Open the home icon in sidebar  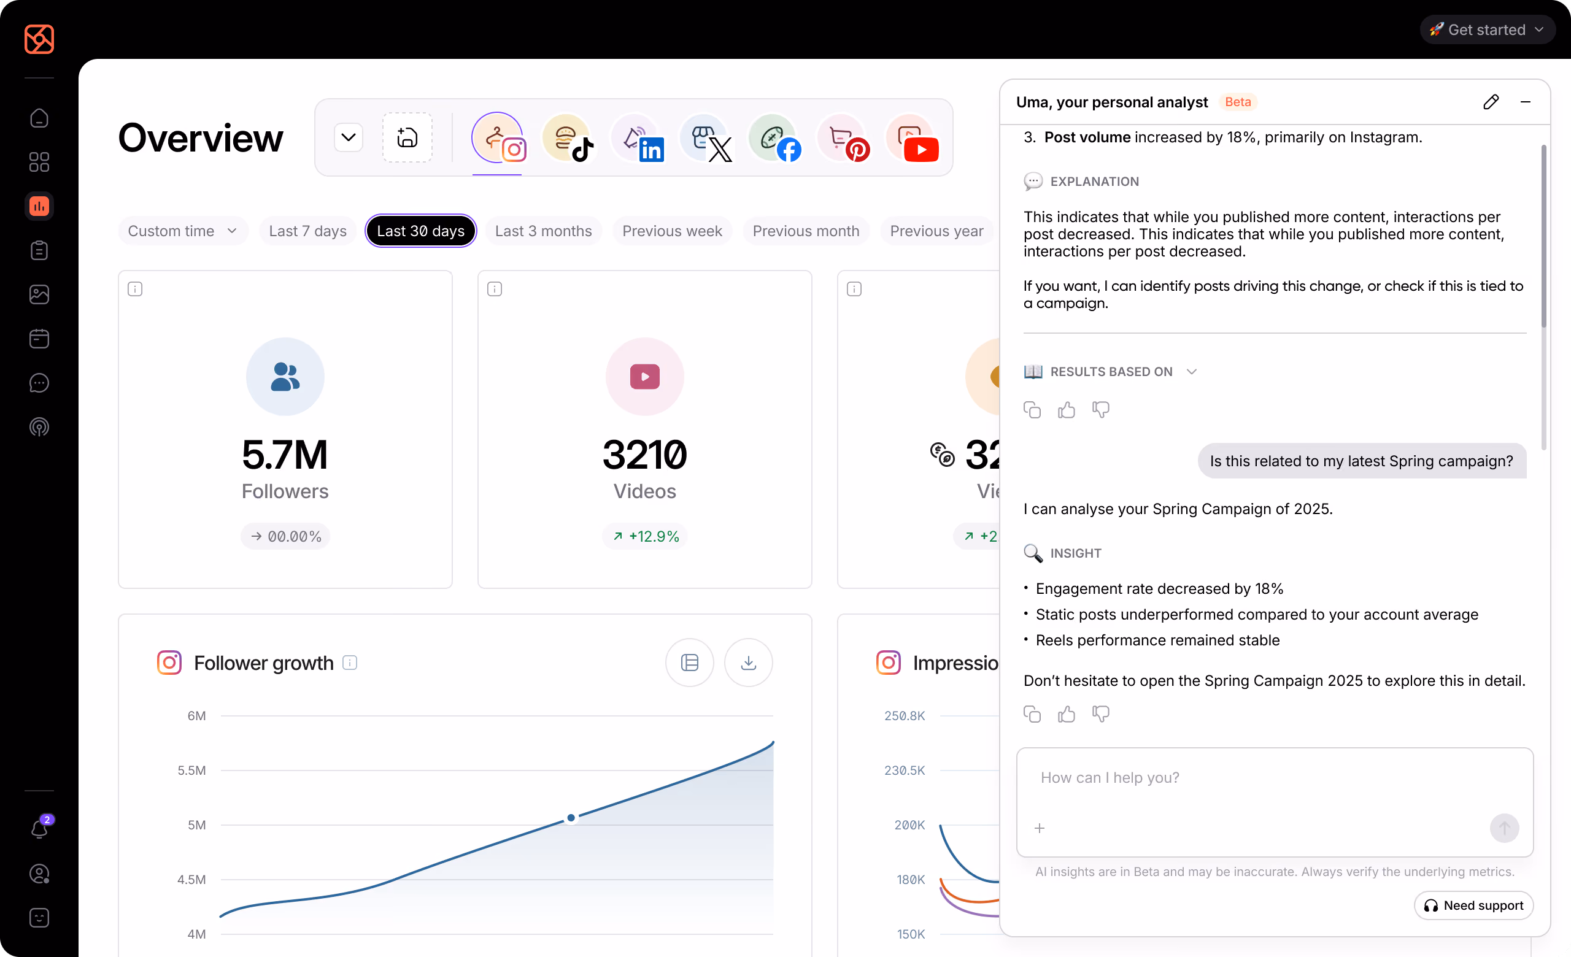click(x=39, y=118)
